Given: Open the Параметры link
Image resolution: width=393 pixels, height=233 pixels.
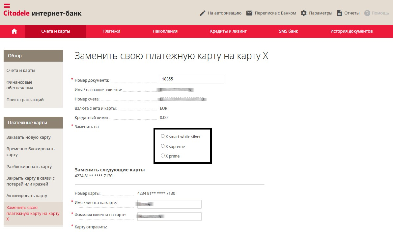Looking at the screenshot, I should coord(321,13).
